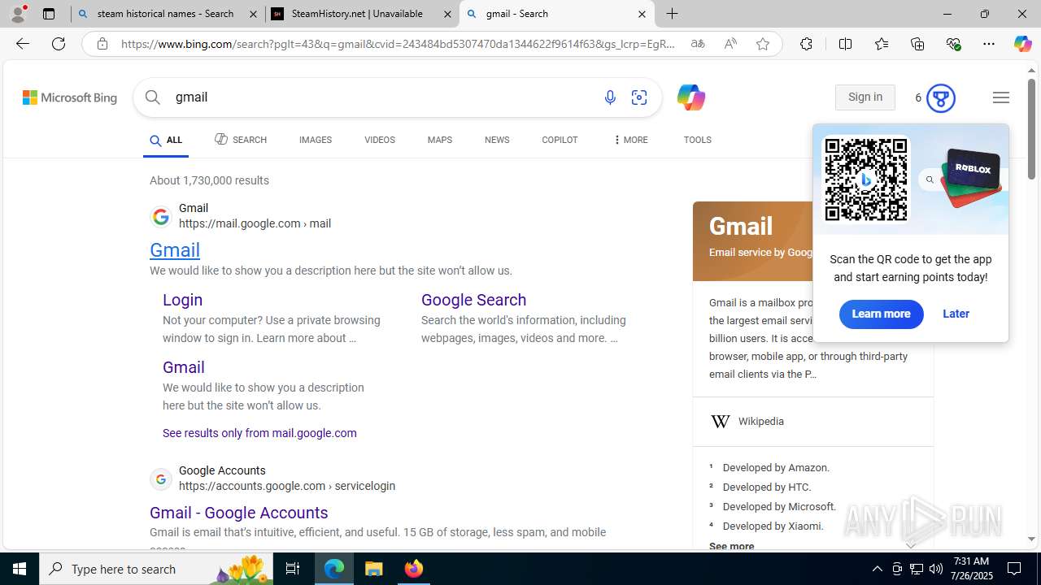The width and height of the screenshot is (1041, 585).
Task: Reload the page with Refresh icon
Action: (x=59, y=44)
